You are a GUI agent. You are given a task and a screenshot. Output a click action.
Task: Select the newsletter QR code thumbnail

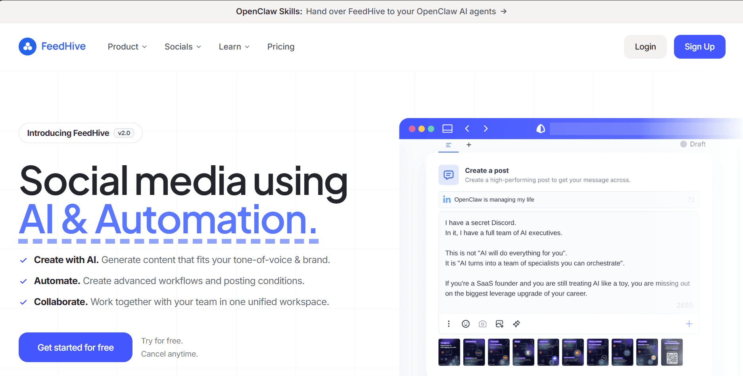pyautogui.click(x=672, y=352)
